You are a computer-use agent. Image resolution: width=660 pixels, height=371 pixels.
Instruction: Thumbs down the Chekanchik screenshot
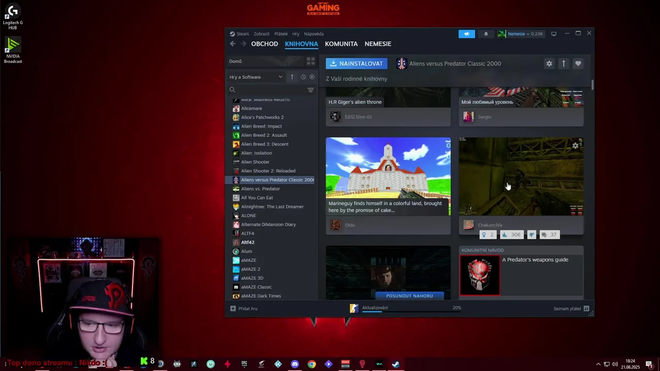[532, 234]
